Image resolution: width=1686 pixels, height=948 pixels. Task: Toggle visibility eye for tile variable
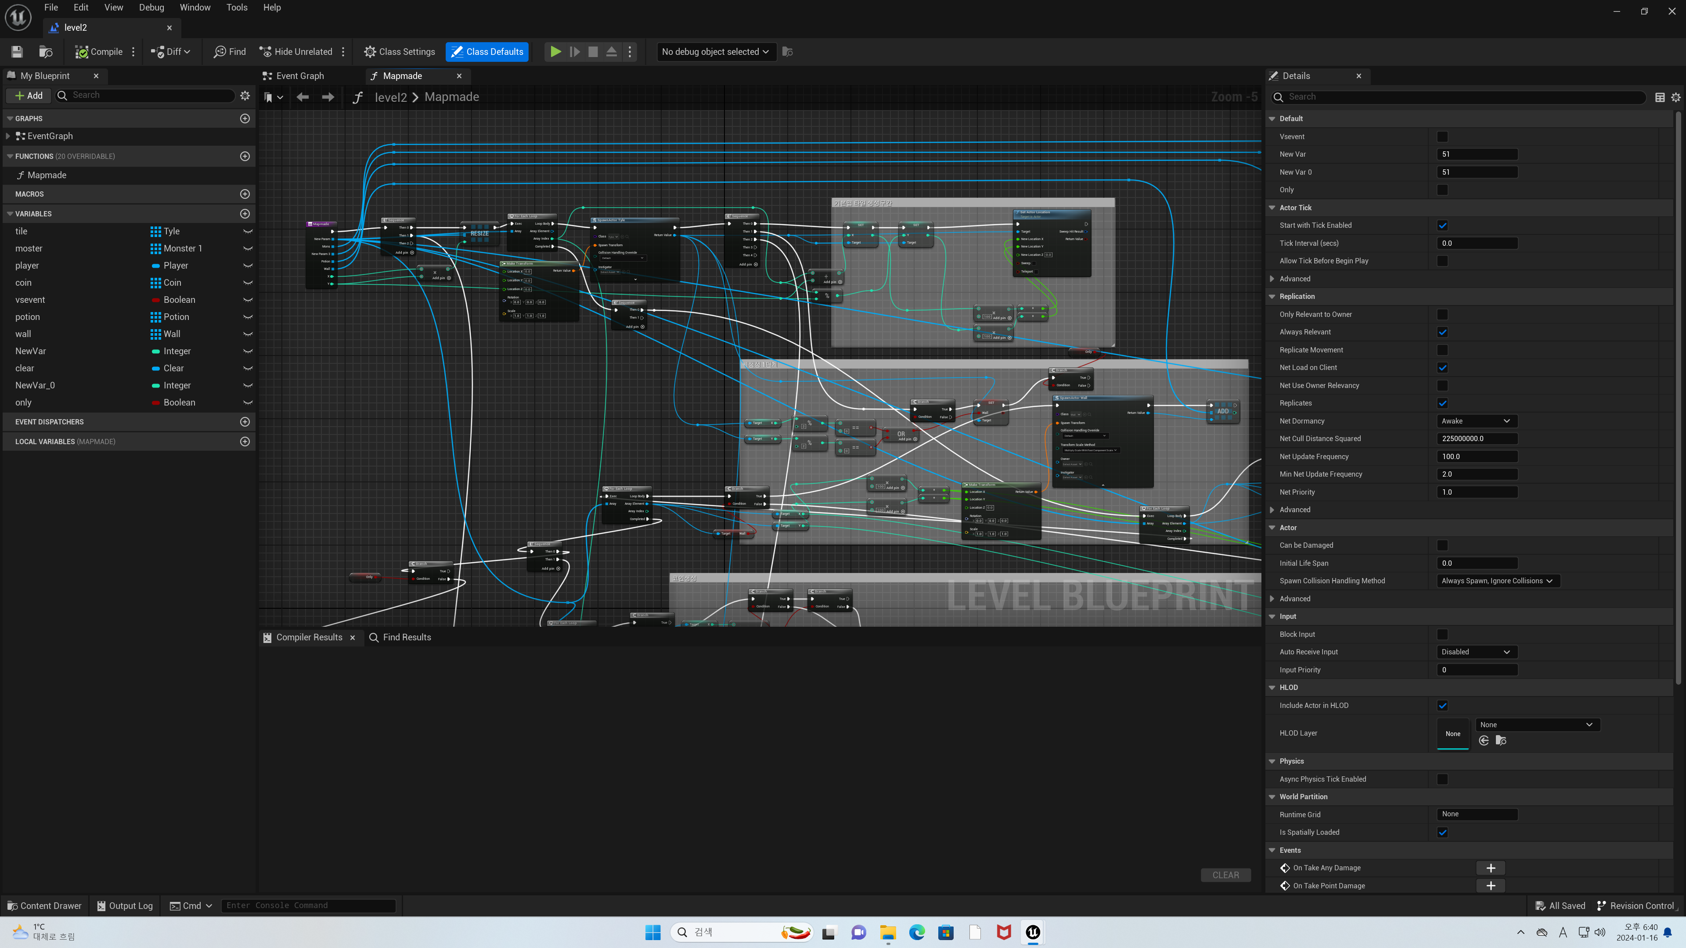(x=248, y=232)
